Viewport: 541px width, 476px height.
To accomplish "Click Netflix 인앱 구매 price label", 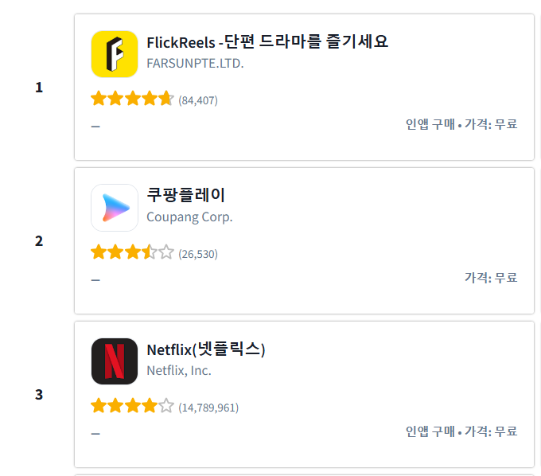I will [461, 431].
